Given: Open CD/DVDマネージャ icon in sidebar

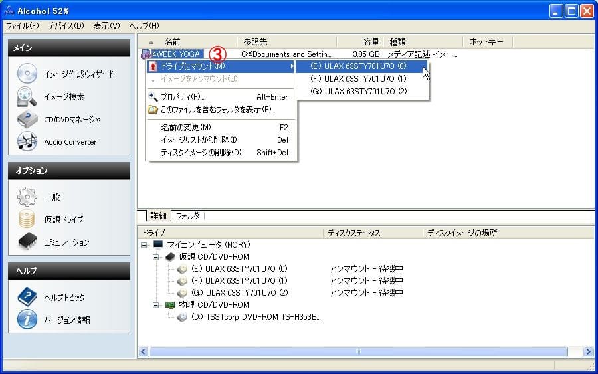Looking at the screenshot, I should (27, 120).
